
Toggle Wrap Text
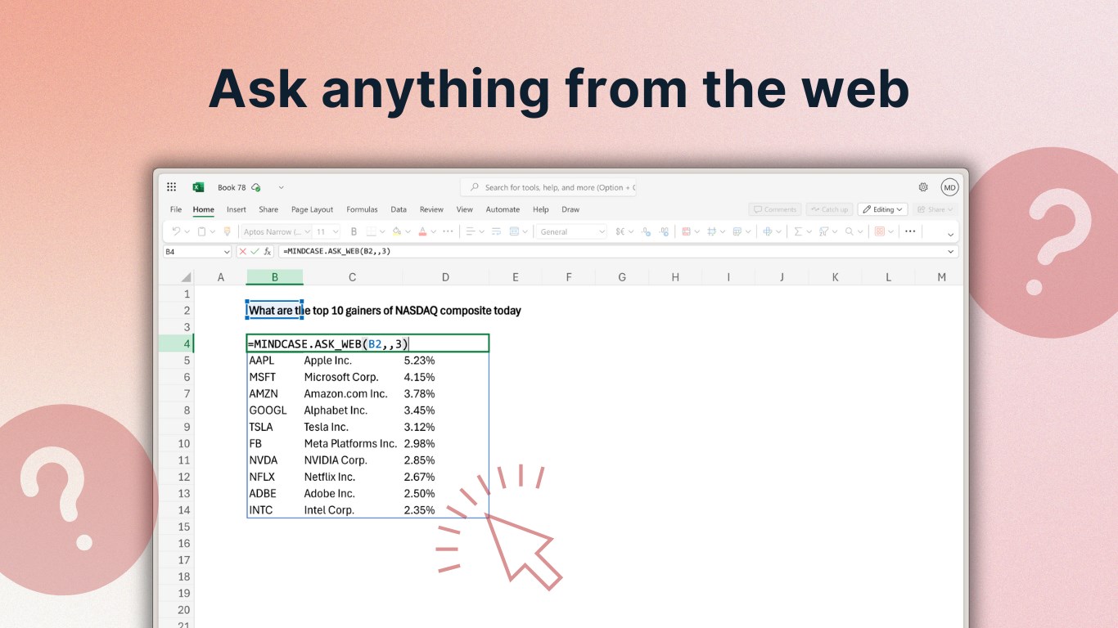pyautogui.click(x=496, y=231)
